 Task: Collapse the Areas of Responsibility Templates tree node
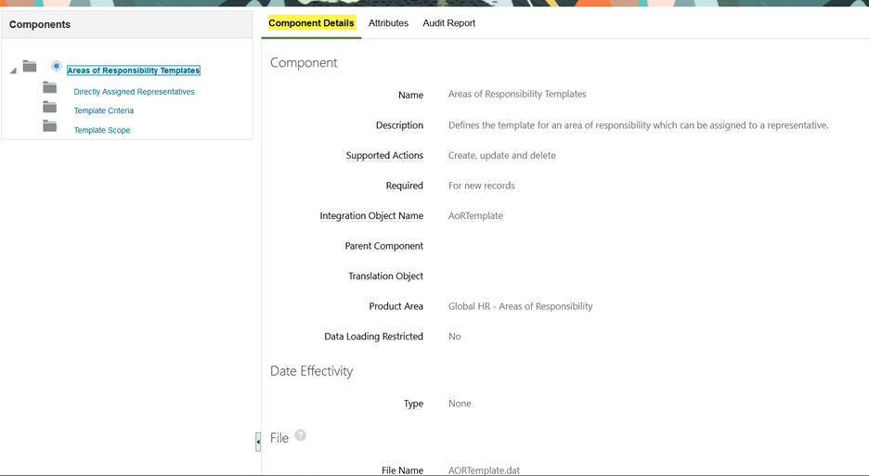coord(13,71)
